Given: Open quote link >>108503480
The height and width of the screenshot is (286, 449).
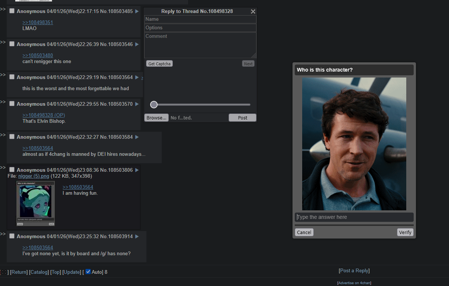Looking at the screenshot, I should click(x=38, y=55).
